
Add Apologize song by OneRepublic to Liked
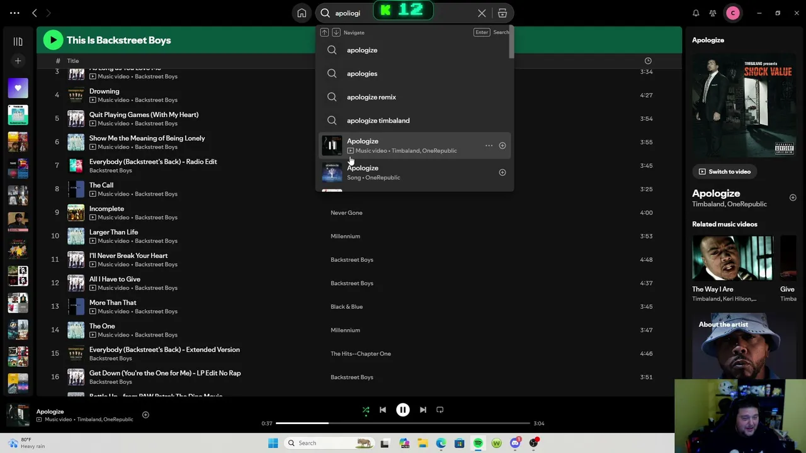point(502,172)
